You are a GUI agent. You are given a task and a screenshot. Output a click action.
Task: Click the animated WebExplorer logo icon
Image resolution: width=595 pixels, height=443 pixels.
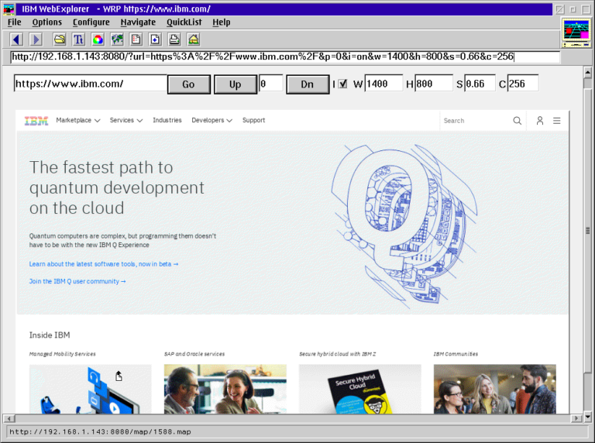coord(576,33)
